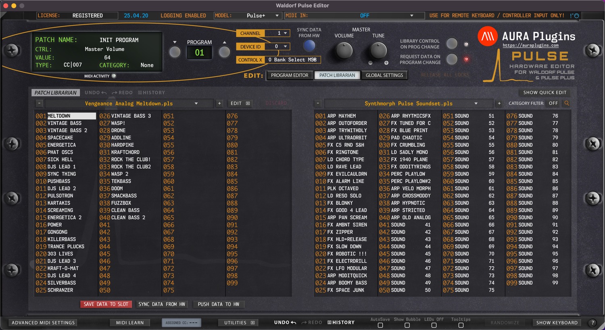The height and width of the screenshot is (330, 605).
Task: Click the plus button right of Synthmorph library
Action: click(499, 104)
